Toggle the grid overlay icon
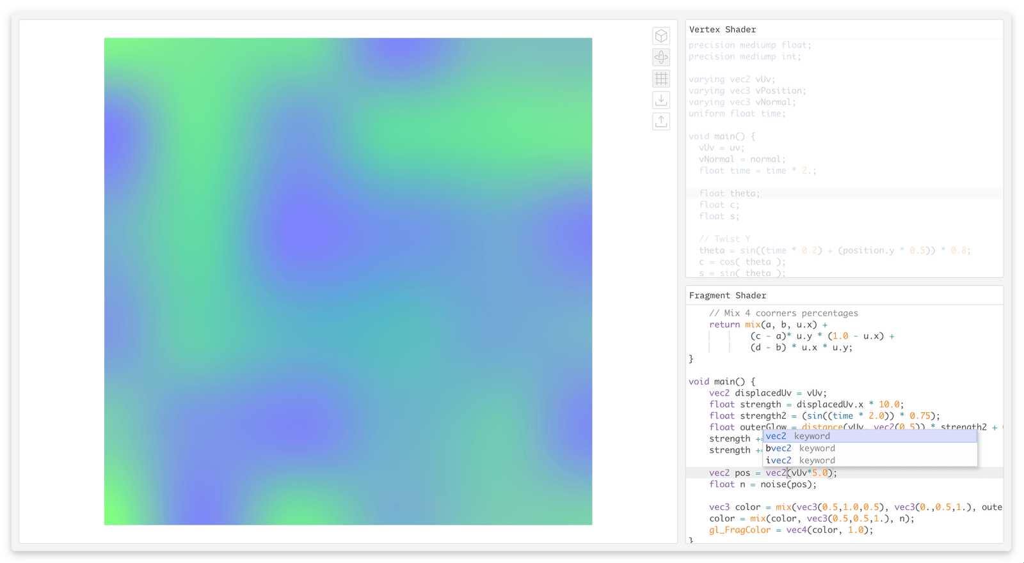Image resolution: width=1024 pixels, height=563 pixels. pyautogui.click(x=661, y=79)
